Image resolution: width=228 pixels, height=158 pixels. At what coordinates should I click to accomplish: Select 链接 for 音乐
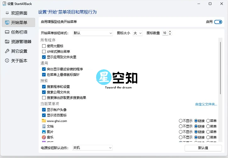pyautogui.click(x=196, y=137)
